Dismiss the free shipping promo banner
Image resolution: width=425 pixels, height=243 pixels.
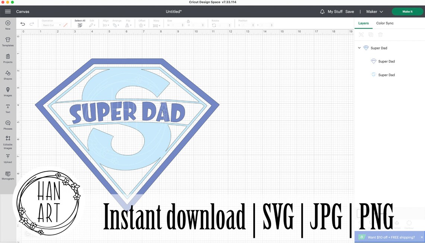(422, 237)
